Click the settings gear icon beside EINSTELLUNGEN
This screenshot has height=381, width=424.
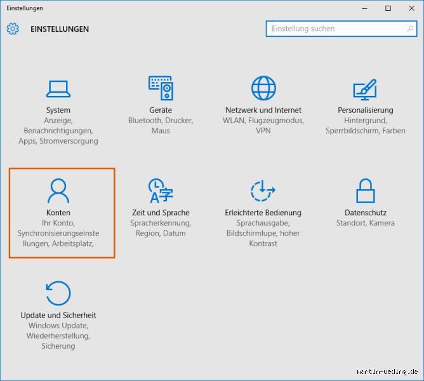(x=13, y=29)
